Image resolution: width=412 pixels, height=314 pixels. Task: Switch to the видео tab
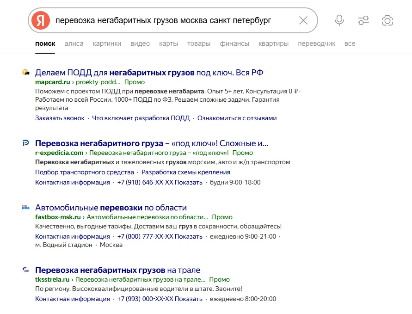[140, 43]
